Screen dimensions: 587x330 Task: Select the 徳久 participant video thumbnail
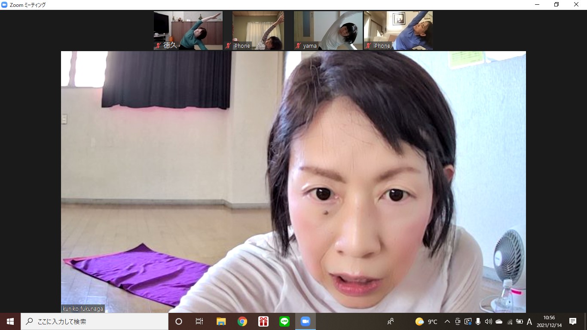pyautogui.click(x=188, y=31)
